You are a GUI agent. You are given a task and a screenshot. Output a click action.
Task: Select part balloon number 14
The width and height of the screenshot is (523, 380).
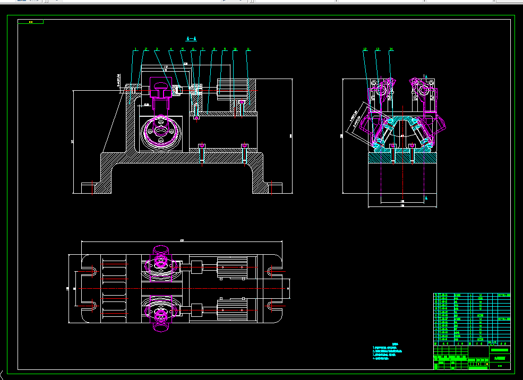(x=391, y=49)
